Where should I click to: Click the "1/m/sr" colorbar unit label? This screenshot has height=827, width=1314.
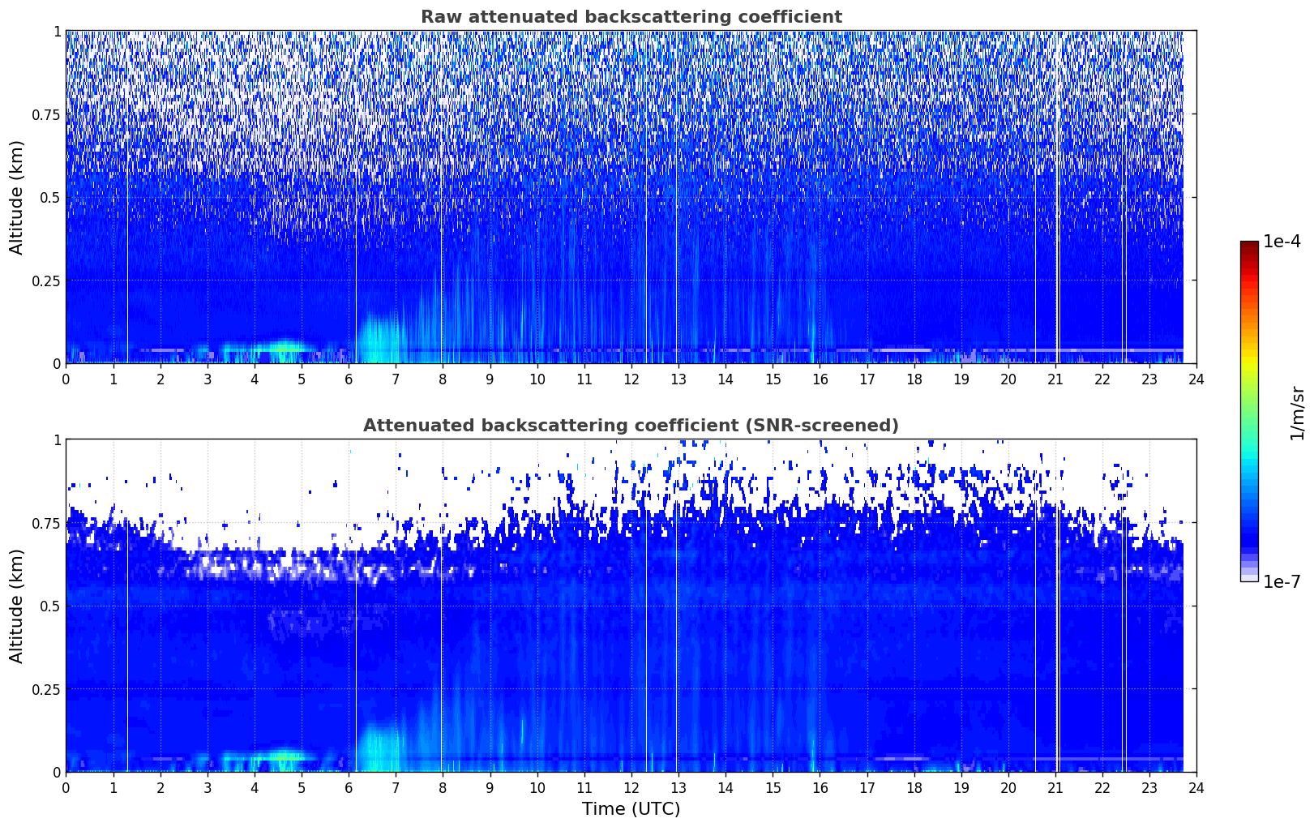click(x=1297, y=413)
